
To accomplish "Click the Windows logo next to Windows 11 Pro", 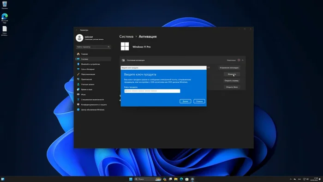I will (x=125, y=46).
